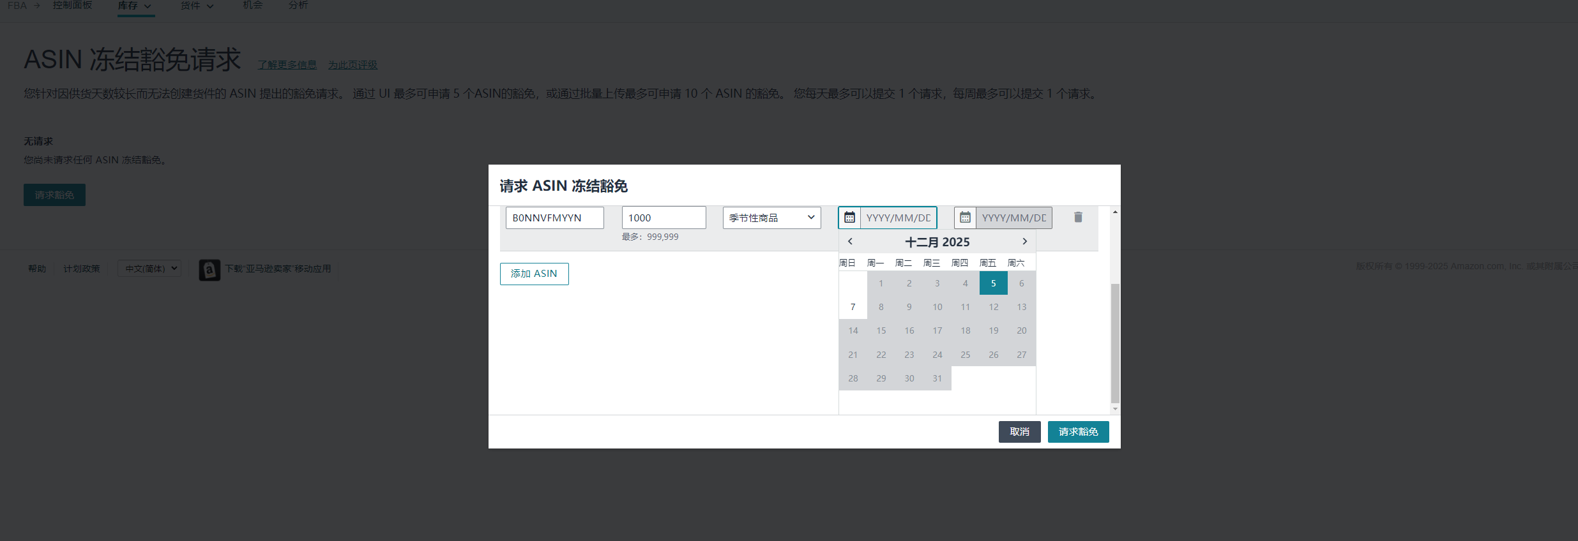Expand the 货件 navigation menu
1578x541 pixels.
point(197,6)
